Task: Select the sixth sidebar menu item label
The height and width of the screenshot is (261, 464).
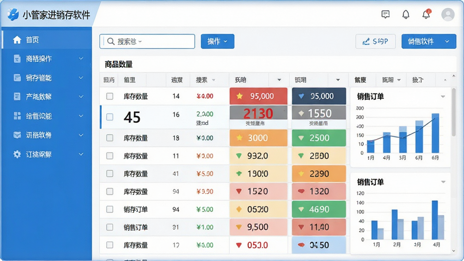Action: (x=39, y=135)
